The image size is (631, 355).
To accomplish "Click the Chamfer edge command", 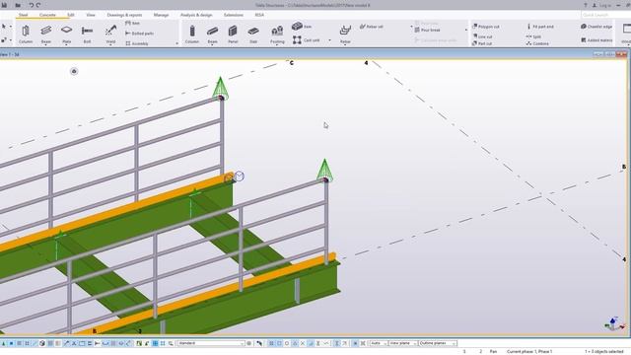I will click(x=596, y=27).
